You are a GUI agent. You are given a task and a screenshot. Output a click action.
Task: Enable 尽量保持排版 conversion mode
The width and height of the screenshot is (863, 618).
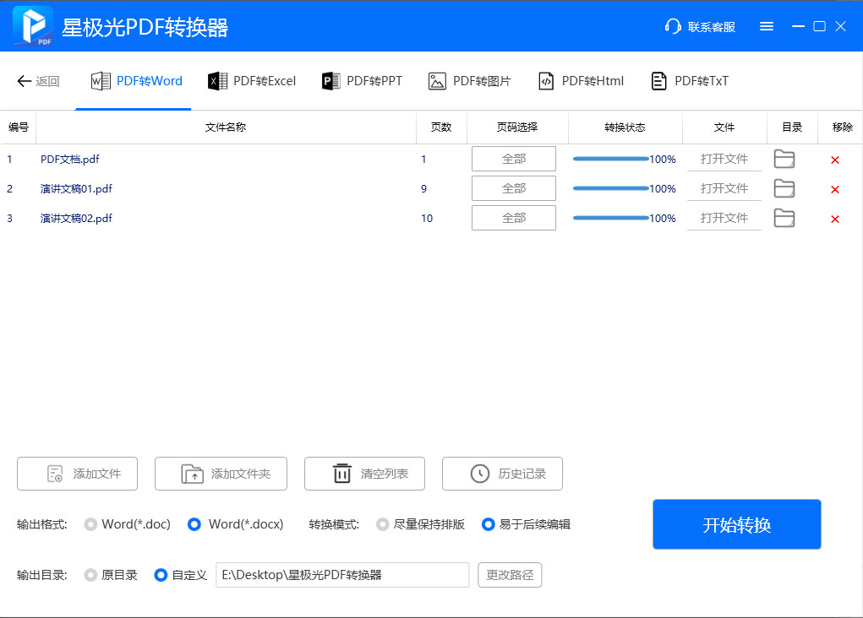click(x=381, y=523)
